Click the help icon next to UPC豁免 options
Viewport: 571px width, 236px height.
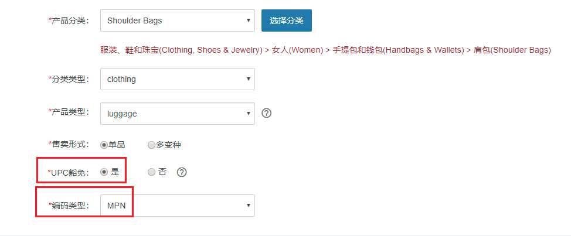[182, 172]
